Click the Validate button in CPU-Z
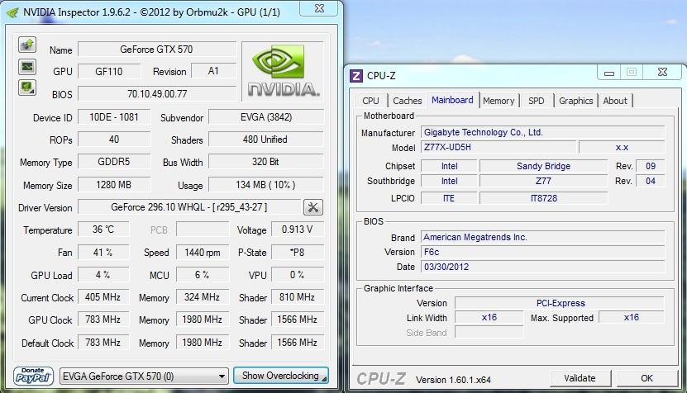Viewport: 687px width, 393px height. [580, 378]
